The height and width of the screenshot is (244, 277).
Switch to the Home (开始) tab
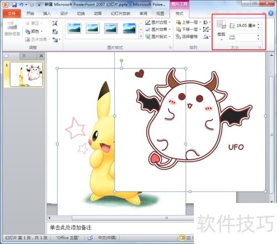pos(30,13)
